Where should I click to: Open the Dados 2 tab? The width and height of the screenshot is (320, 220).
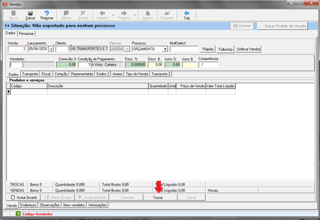[103, 74]
